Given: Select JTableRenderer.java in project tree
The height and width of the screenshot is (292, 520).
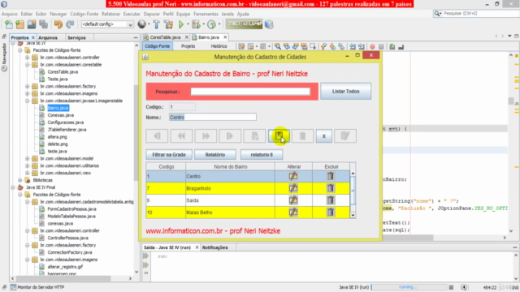Looking at the screenshot, I should (67, 130).
